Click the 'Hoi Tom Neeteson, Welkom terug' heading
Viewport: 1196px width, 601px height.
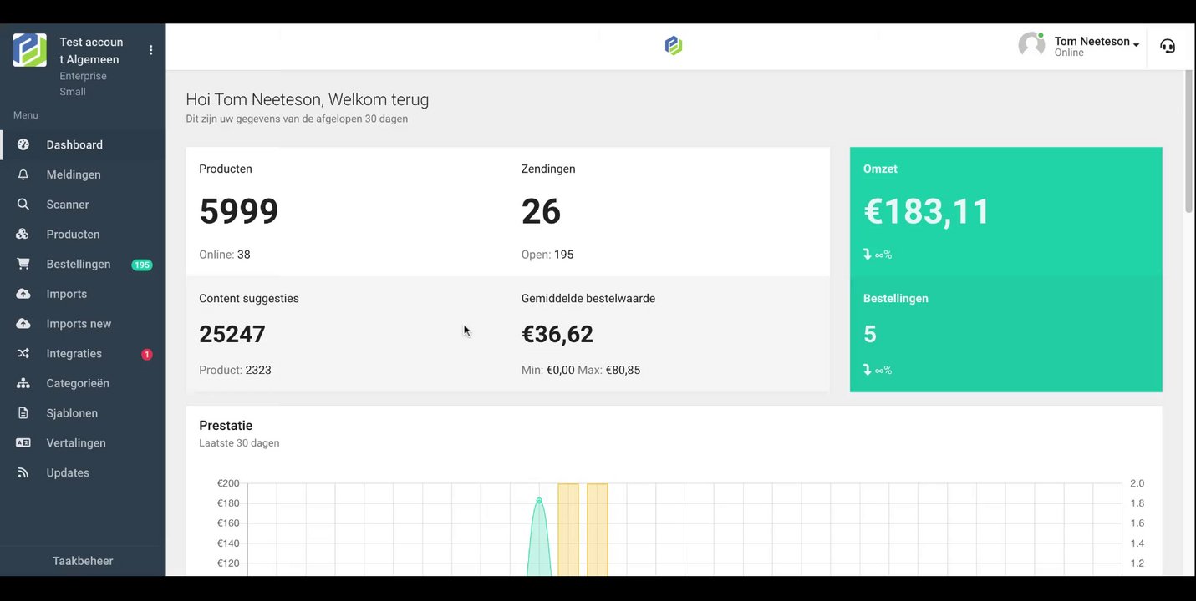308,99
